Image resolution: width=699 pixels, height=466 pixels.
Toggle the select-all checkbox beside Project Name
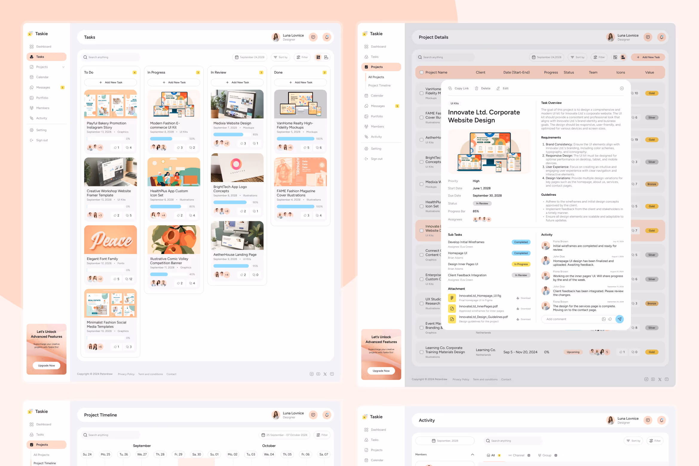[421, 72]
